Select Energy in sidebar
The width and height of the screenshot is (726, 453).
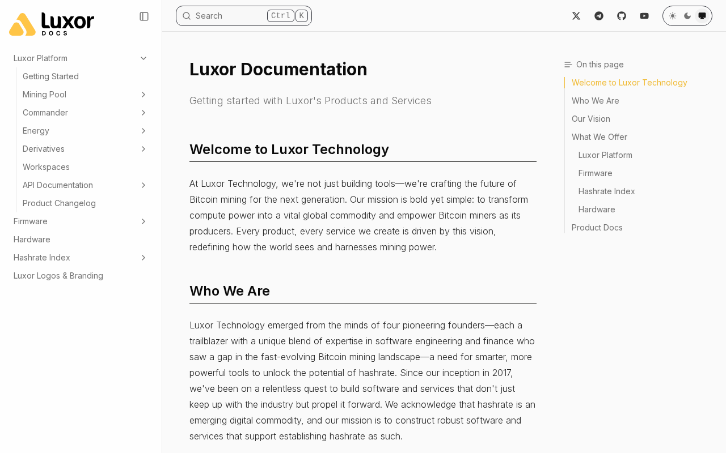[x=36, y=131]
